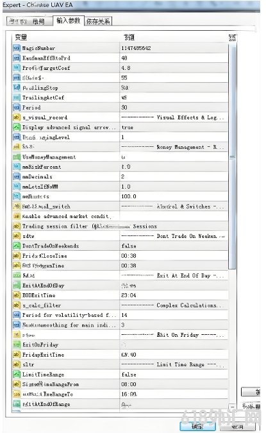Click the sdtw string icon

pos(17,236)
